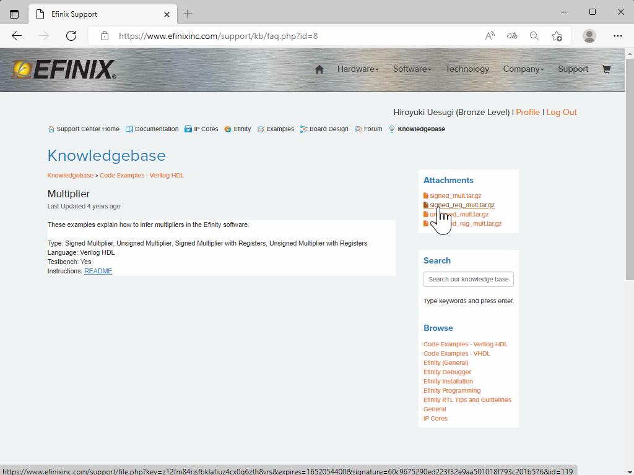
Task: Open the Knowledgebase section tab
Action: pyautogui.click(x=417, y=129)
